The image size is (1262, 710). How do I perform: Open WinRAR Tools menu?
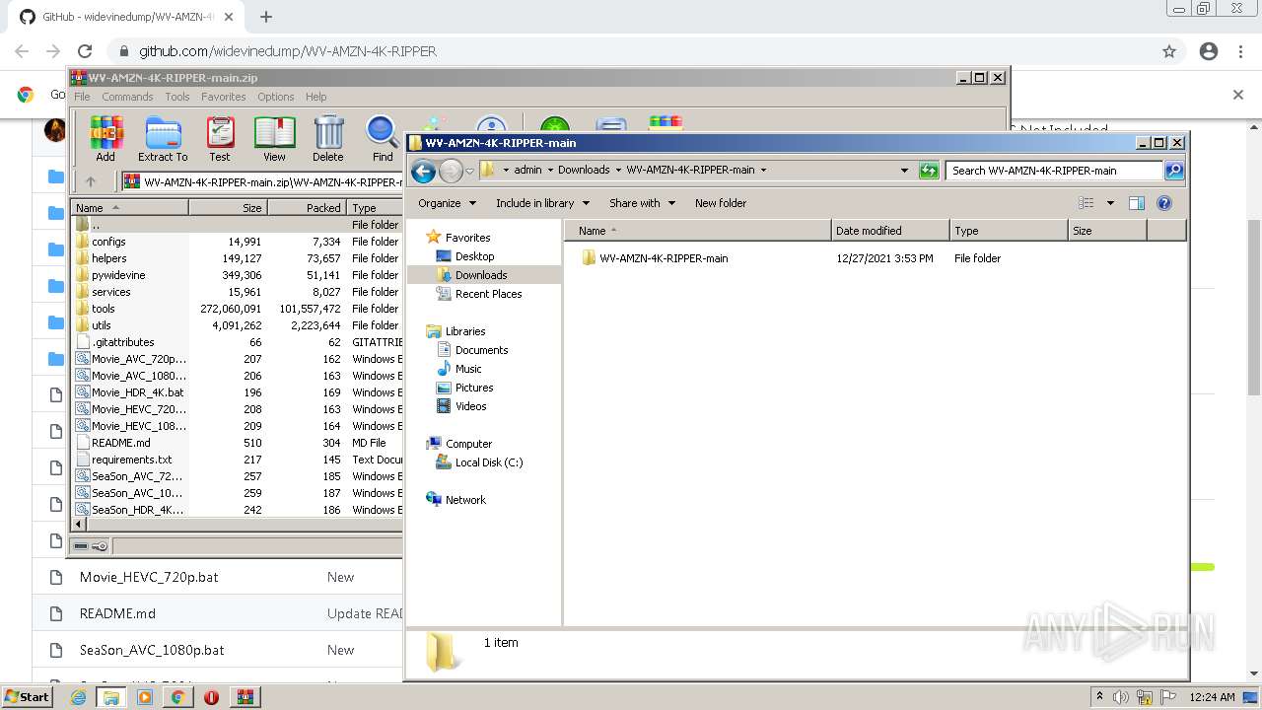[x=177, y=97]
